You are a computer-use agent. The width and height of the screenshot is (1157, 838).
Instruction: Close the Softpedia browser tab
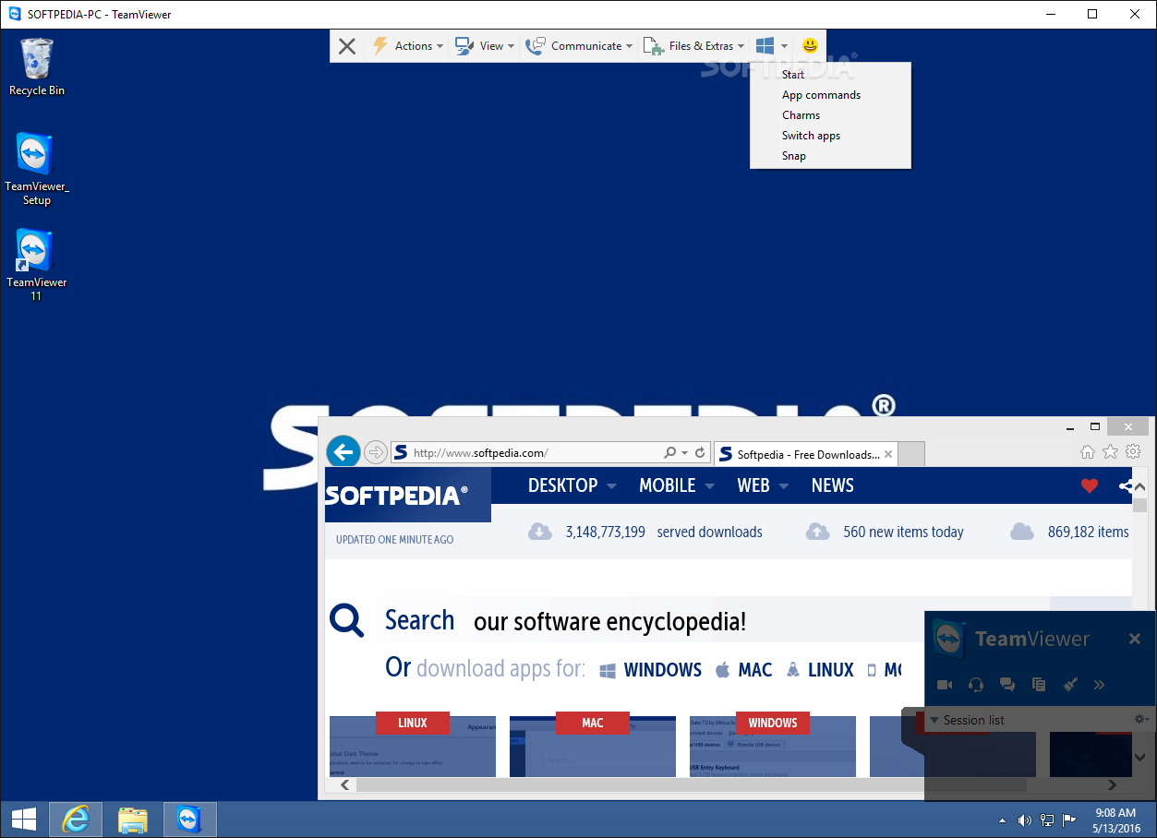tap(888, 454)
